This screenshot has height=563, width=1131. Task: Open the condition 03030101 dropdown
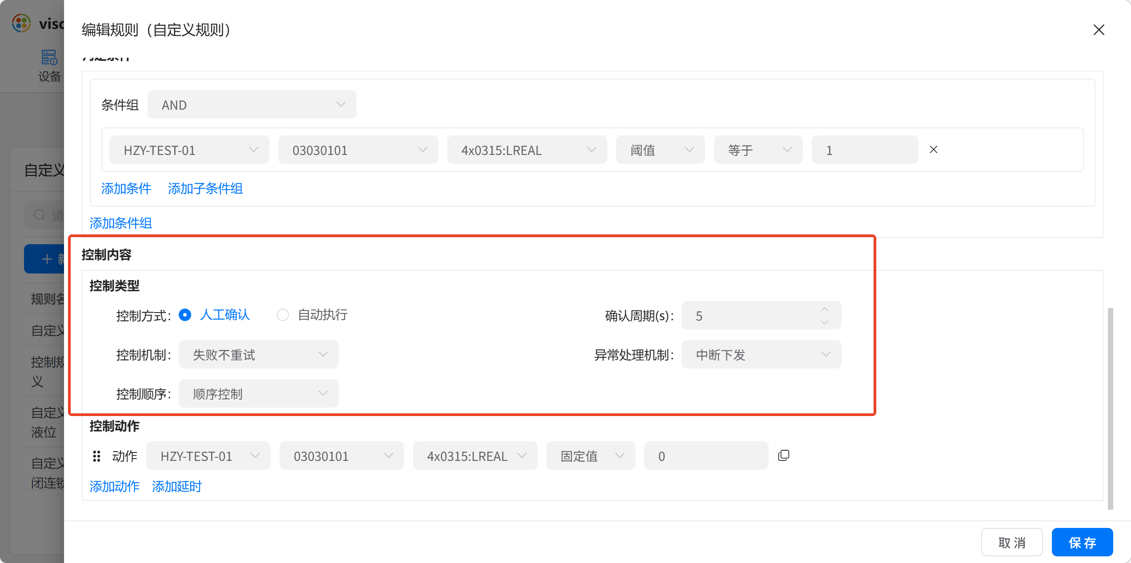358,150
